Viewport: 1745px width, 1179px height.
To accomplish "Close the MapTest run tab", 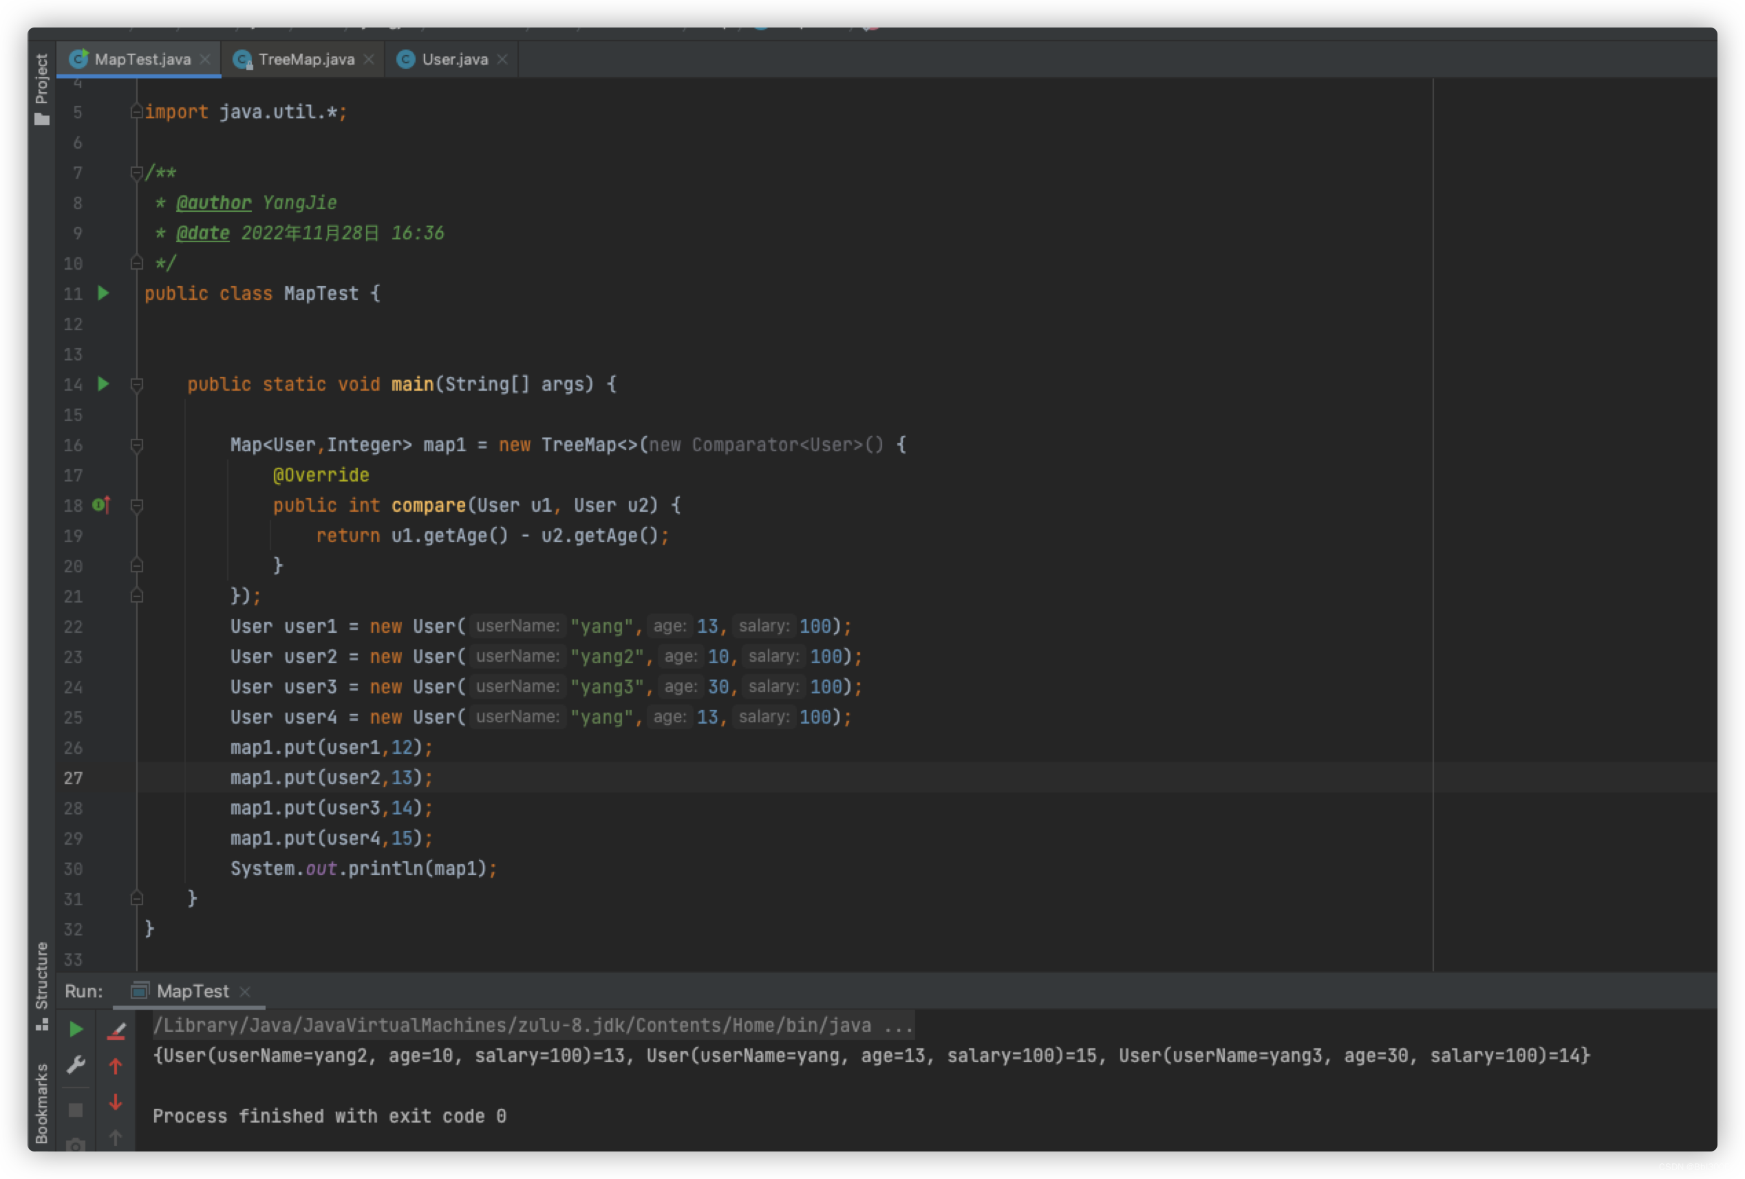I will (245, 991).
